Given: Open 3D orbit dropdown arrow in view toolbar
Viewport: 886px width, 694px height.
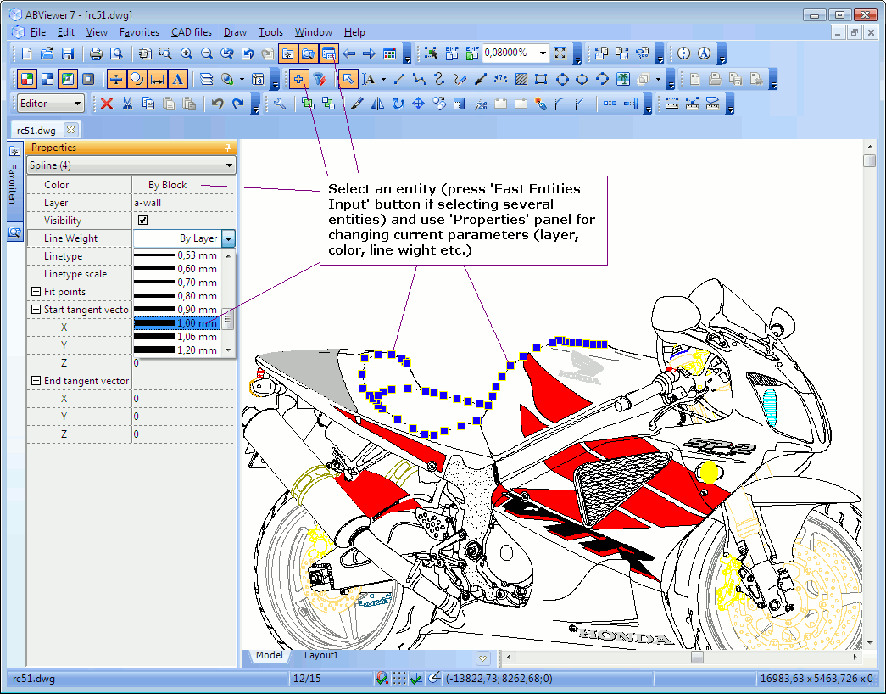Looking at the screenshot, I should click(x=242, y=79).
